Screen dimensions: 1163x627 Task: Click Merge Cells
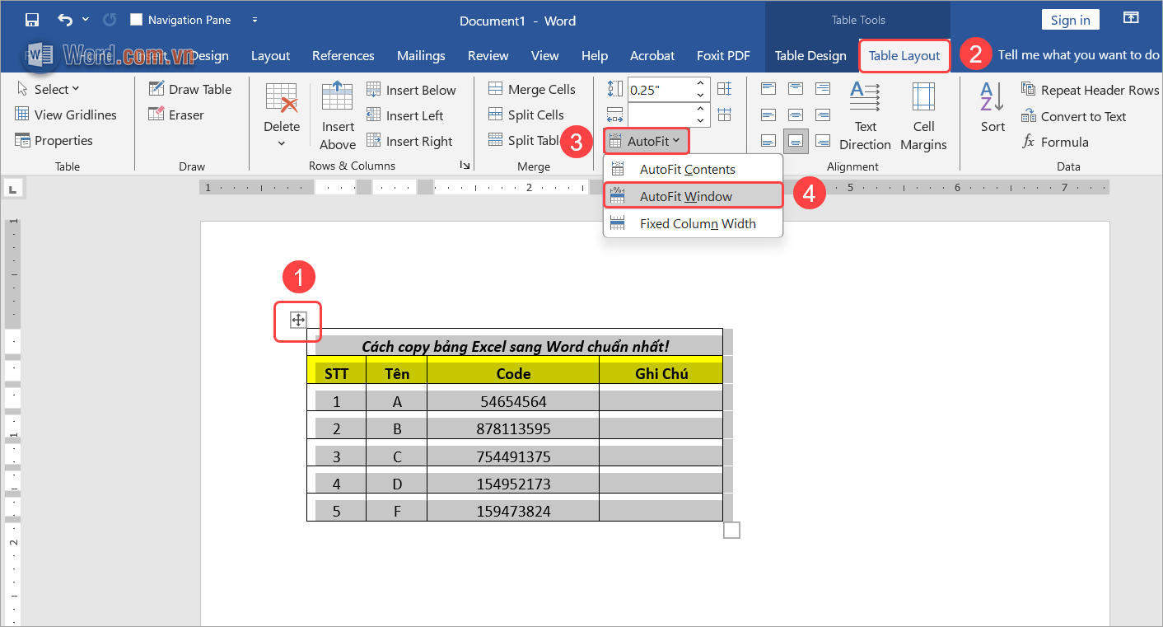(x=531, y=89)
